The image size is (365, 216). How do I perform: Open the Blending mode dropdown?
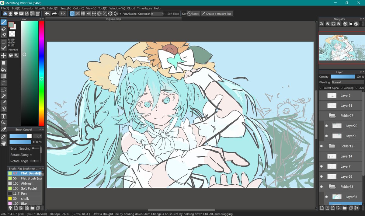[348, 82]
